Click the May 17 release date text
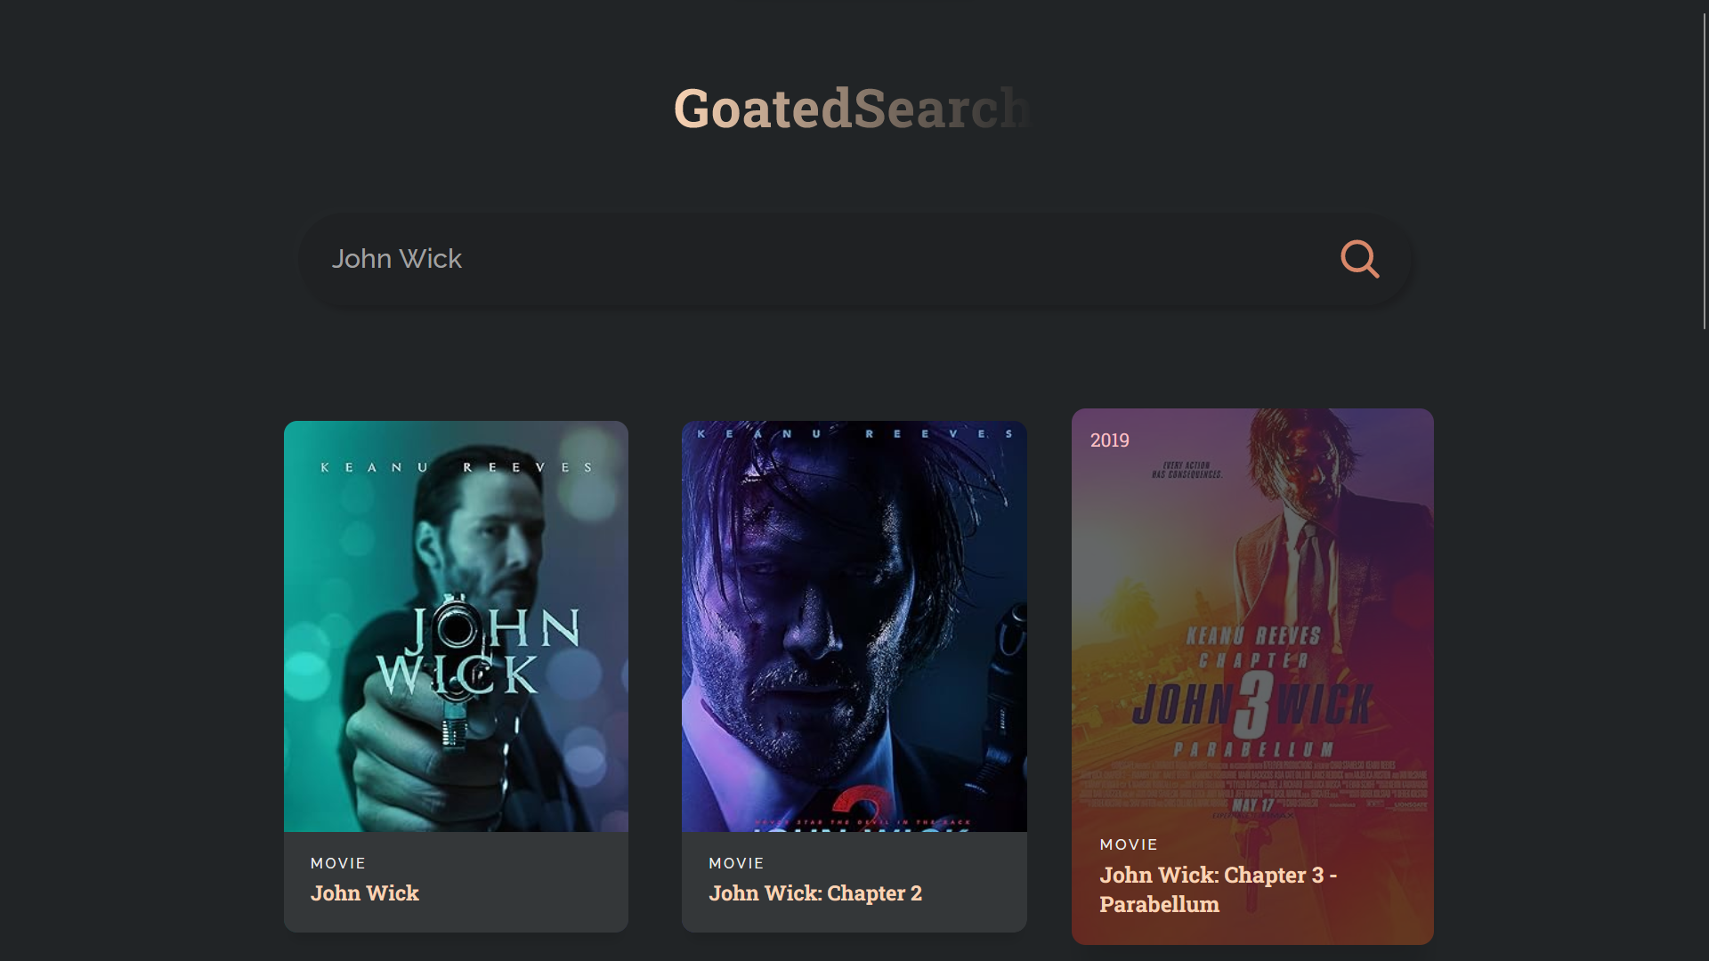Screen dimensions: 1709x961 (x=1253, y=805)
